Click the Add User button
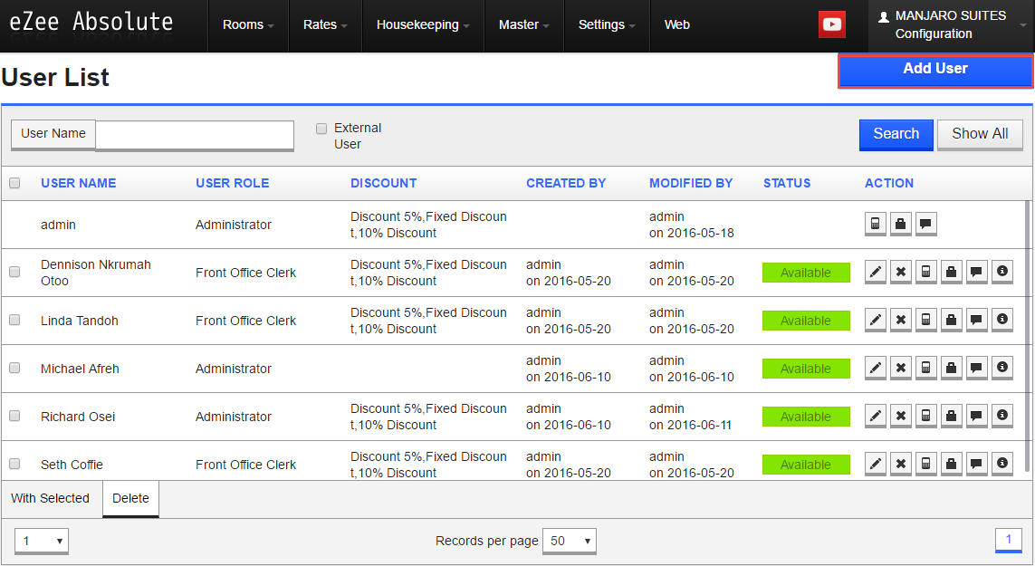1035x566 pixels. pyautogui.click(x=934, y=68)
